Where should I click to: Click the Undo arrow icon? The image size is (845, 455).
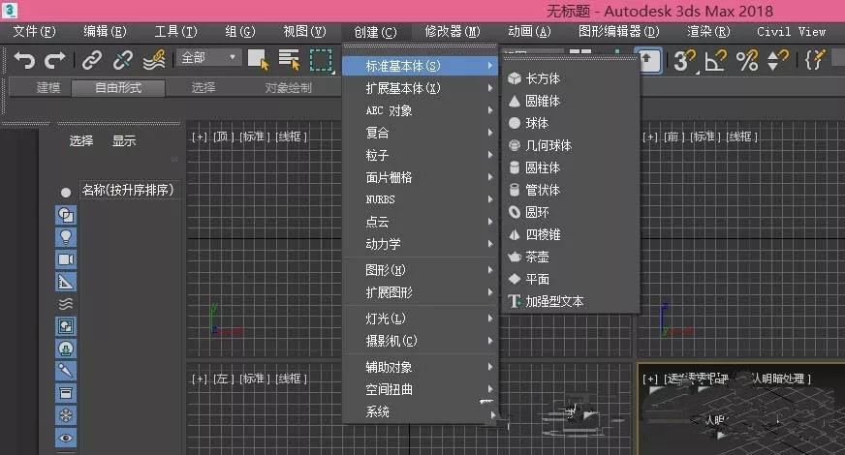(23, 60)
